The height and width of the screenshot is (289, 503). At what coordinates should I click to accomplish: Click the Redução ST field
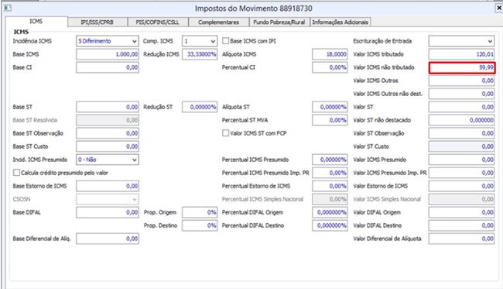pos(200,107)
